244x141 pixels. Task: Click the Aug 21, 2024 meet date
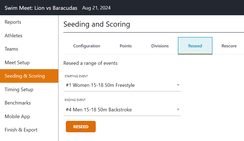click(x=96, y=8)
